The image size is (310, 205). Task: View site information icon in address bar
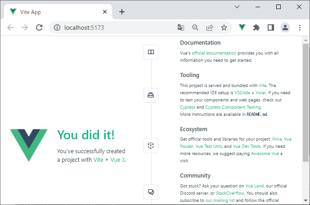coord(57,27)
